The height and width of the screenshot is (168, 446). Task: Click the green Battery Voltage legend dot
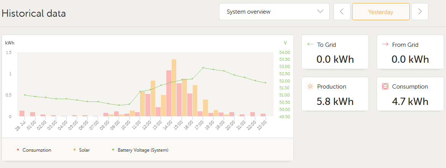(113, 150)
